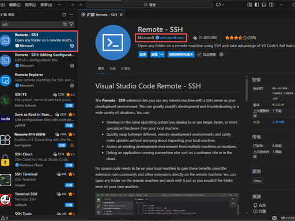Screen dimensions: 295x221
Task: Open the Copilot chat icon in title bar
Action: tap(218, 5)
